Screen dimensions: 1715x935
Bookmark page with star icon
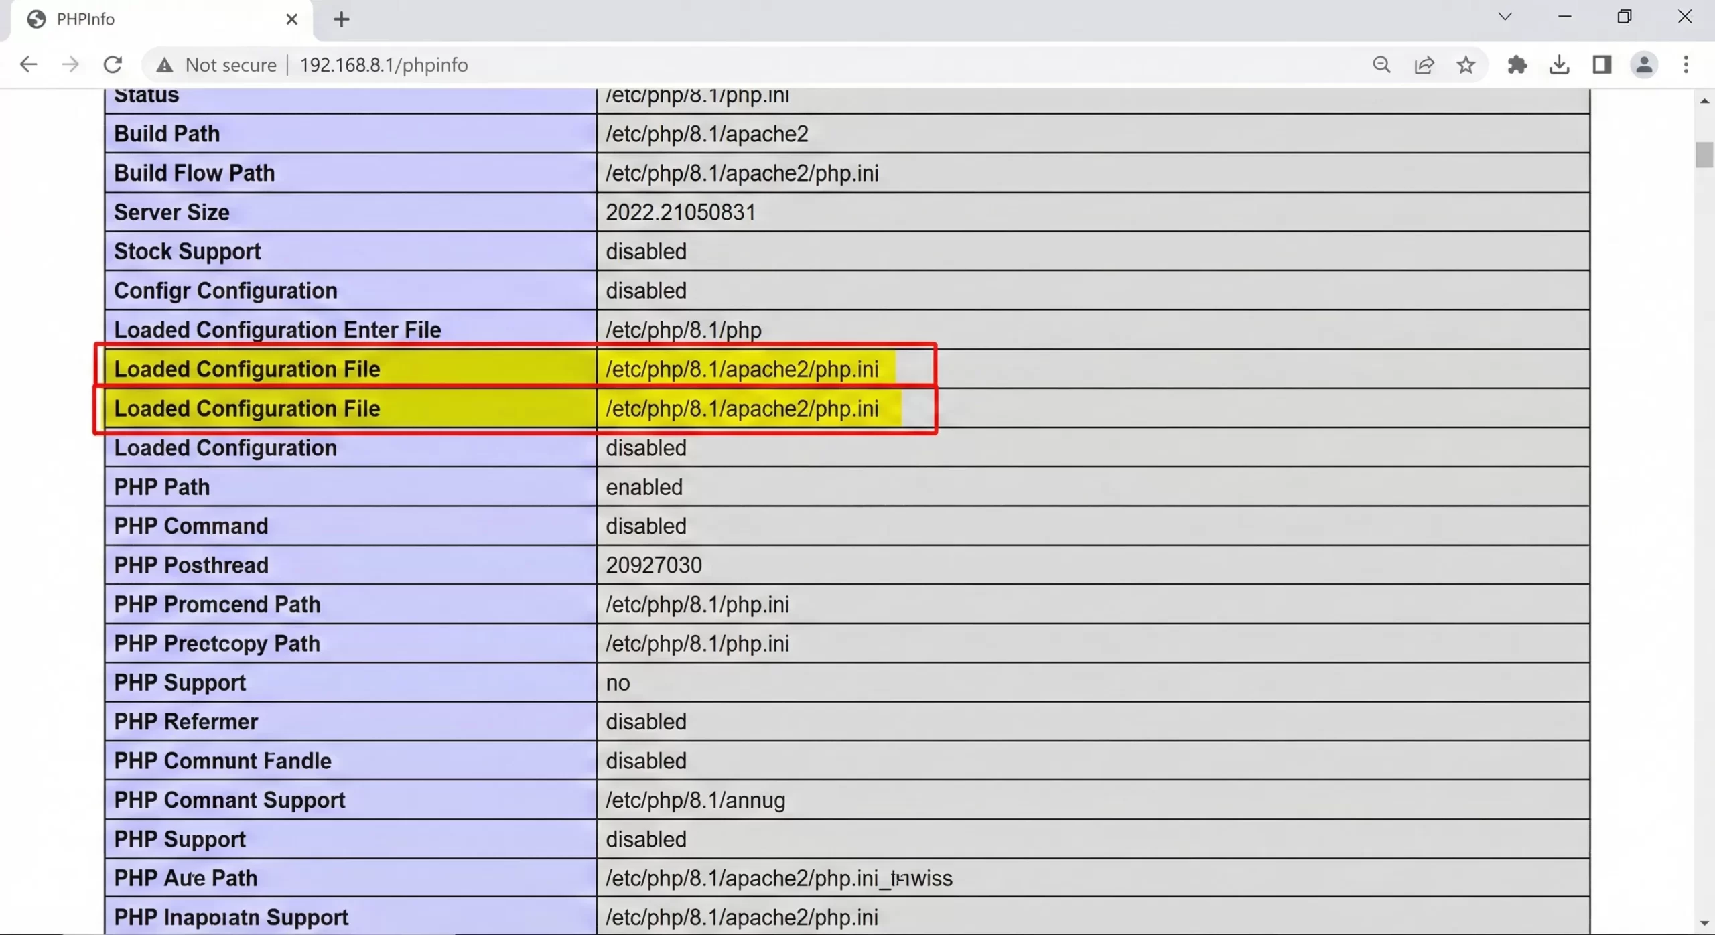click(x=1466, y=65)
